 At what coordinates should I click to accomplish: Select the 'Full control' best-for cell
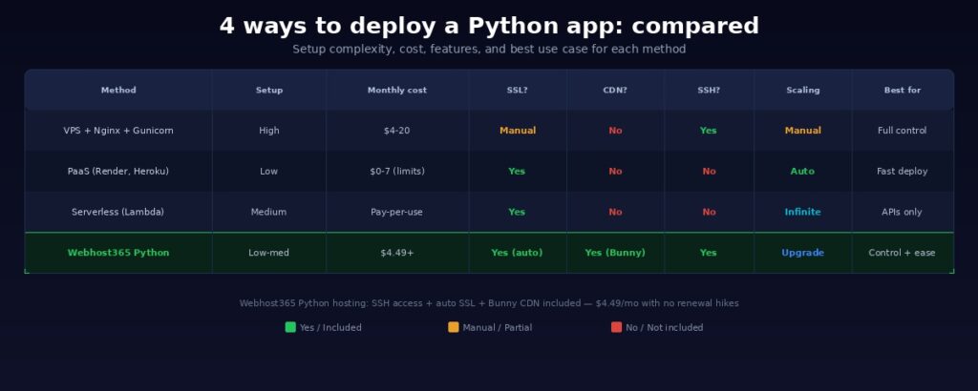tap(902, 131)
